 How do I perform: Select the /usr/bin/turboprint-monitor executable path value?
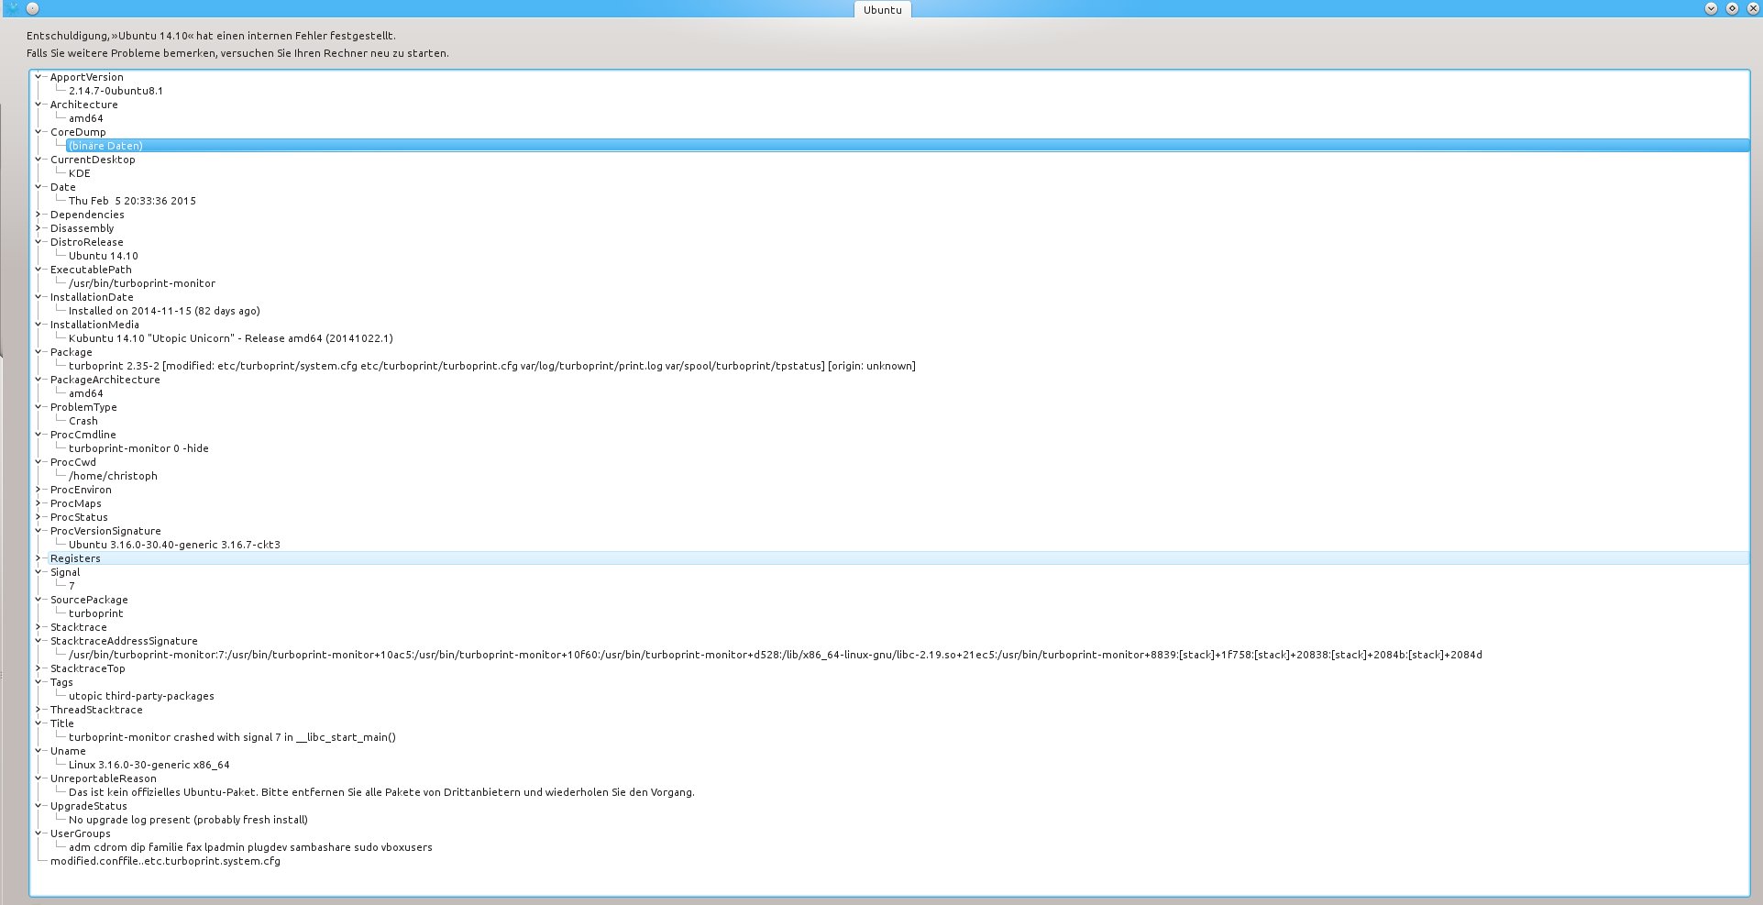click(x=141, y=283)
